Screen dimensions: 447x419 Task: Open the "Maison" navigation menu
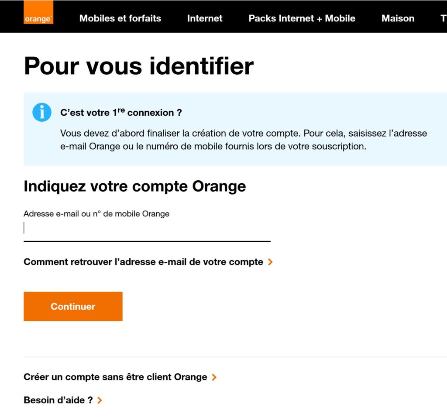pyautogui.click(x=398, y=18)
